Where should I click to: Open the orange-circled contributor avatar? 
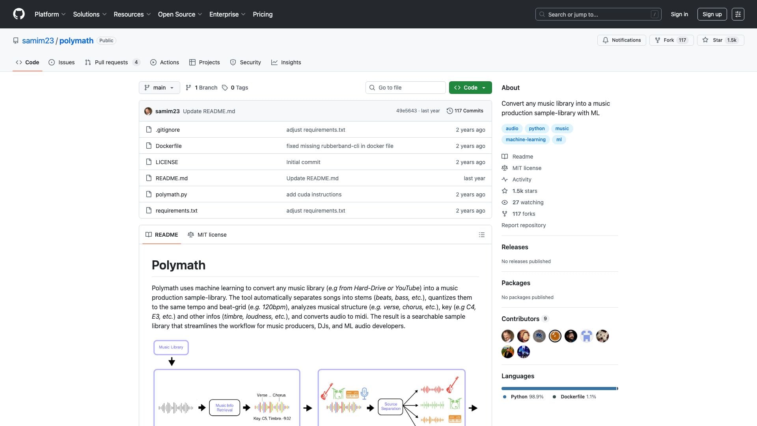pos(555,336)
